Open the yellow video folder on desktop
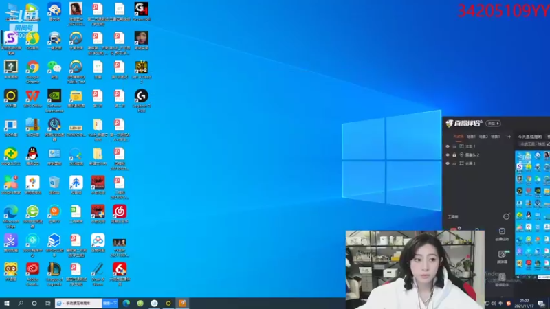The height and width of the screenshot is (309, 550). tap(76, 95)
